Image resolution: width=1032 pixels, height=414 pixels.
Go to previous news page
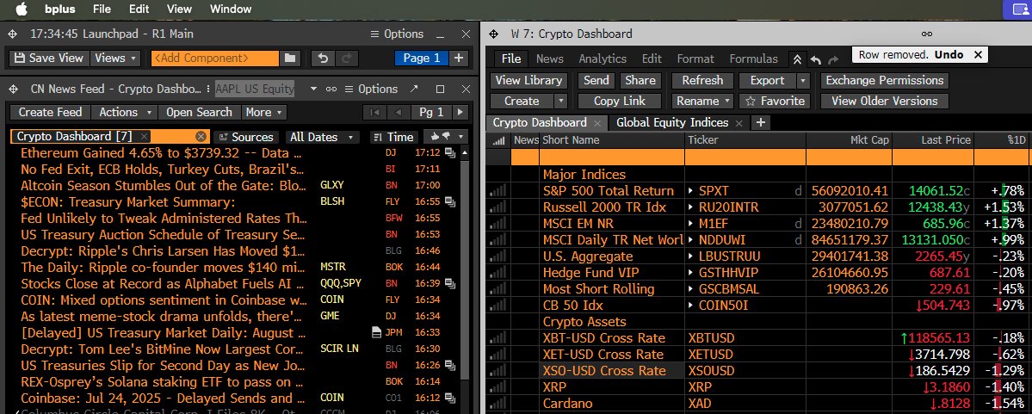tap(398, 112)
